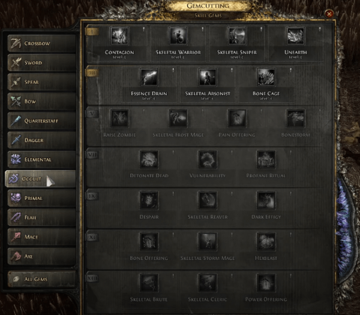Select the Raise Zombie gem icon
360x315 pixels.
tap(119, 119)
